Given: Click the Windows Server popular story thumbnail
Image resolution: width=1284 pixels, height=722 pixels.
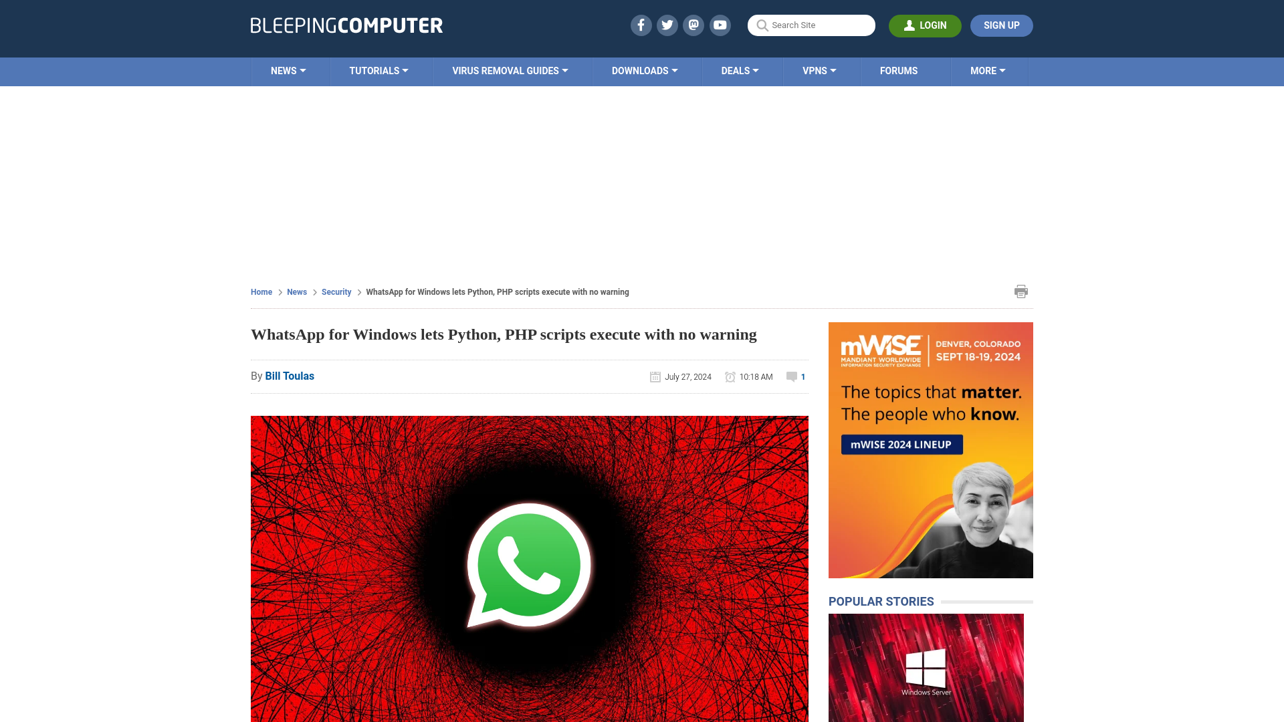Looking at the screenshot, I should click(926, 667).
